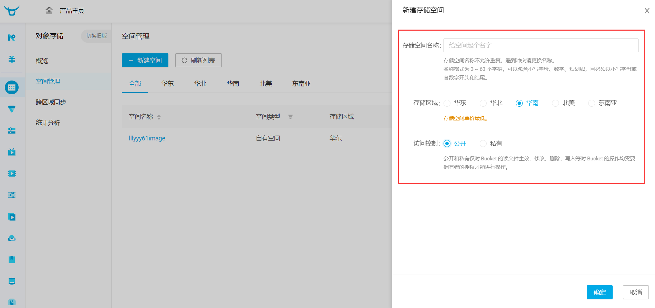
Task: Select 东南亚 storage region radio
Action: [592, 103]
